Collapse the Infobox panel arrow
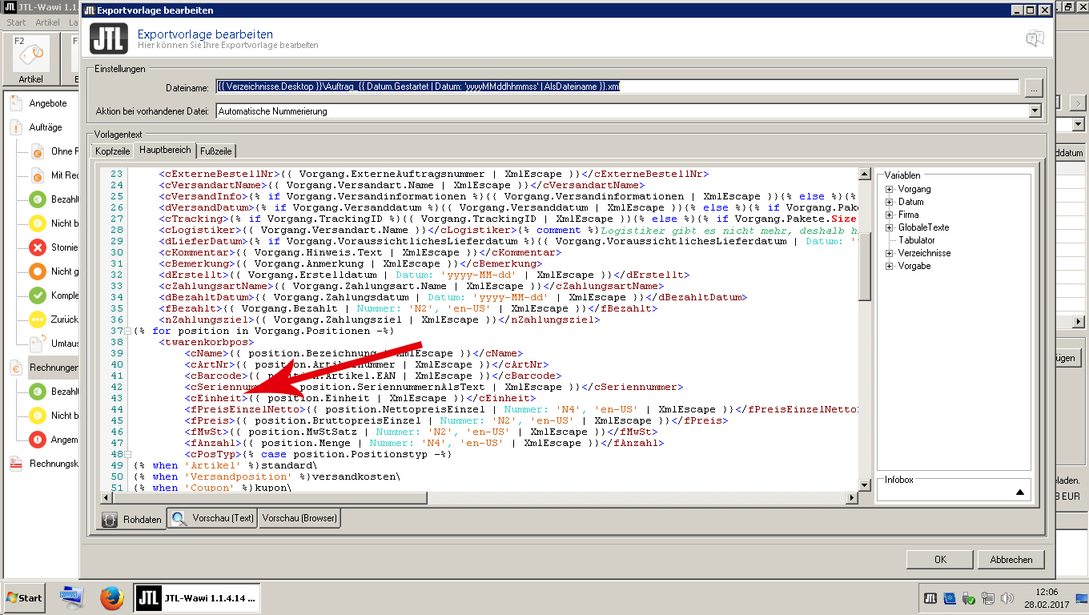This screenshot has height=615, width=1089. (x=1019, y=492)
